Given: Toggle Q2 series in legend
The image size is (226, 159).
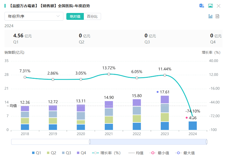Looking at the screenshot, I should pyautogui.click(x=51, y=153).
